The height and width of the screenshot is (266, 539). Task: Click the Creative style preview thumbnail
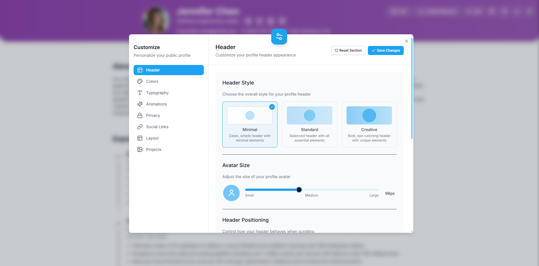(369, 115)
